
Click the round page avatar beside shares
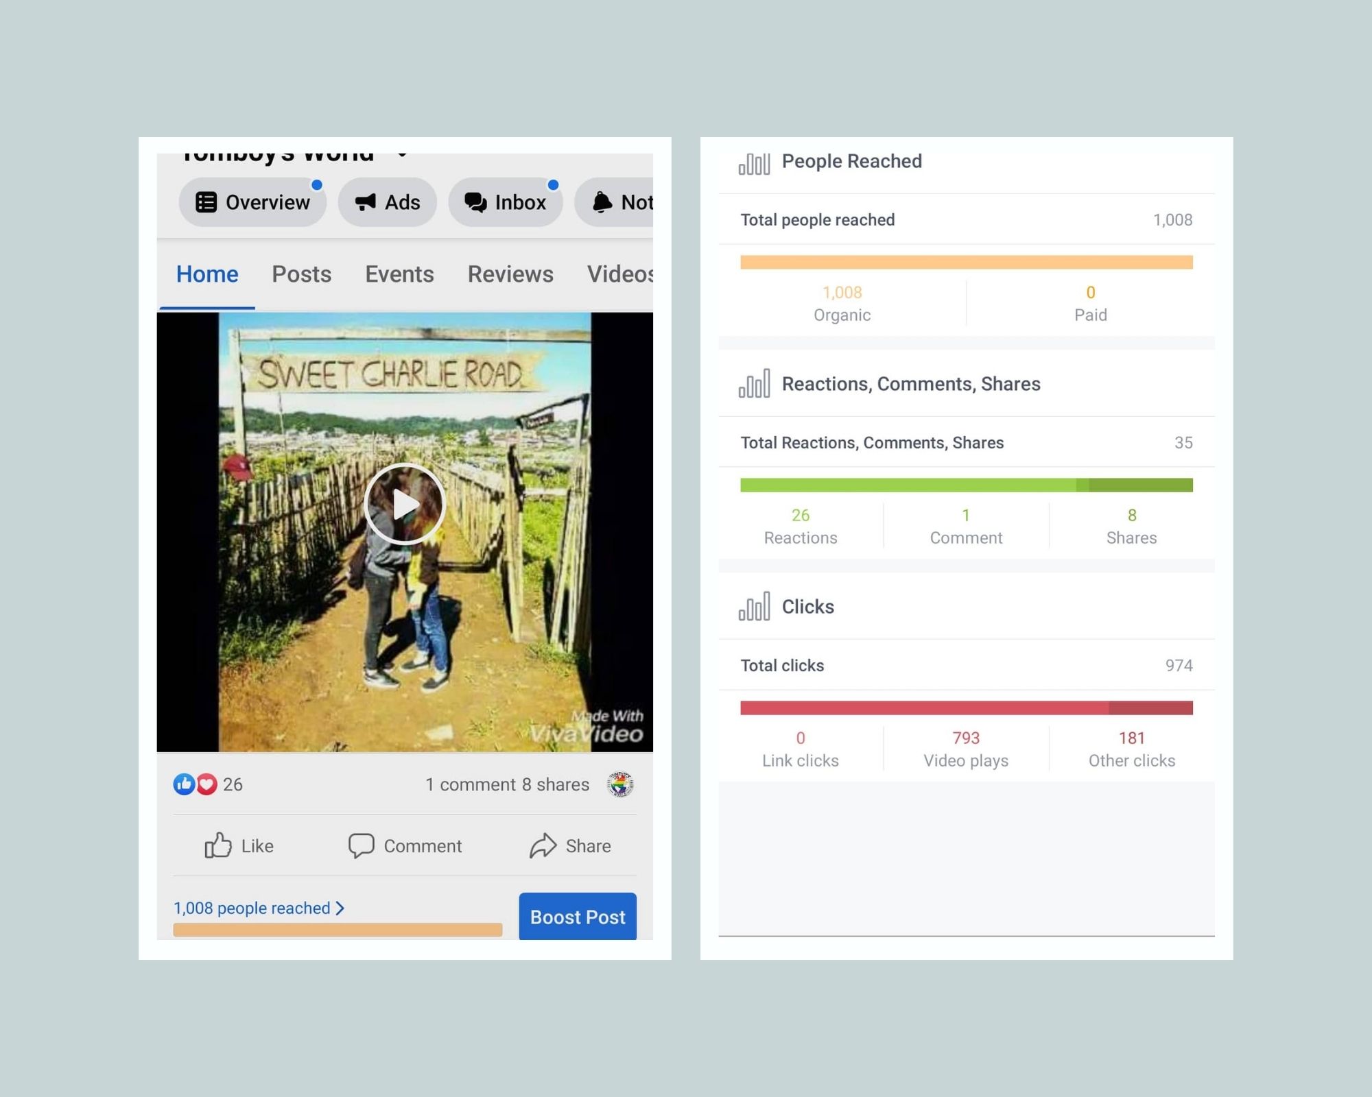point(620,784)
